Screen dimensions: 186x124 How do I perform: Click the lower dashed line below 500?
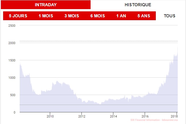tap(98, 105)
